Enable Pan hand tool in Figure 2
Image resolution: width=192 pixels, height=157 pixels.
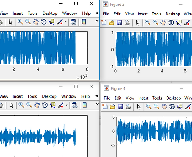pyautogui.click(x=163, y=23)
